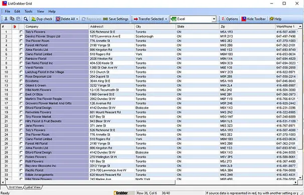Click the ListGrabber Grid title bar icon
This screenshot has height=195, width=304.
[x=4, y=4]
